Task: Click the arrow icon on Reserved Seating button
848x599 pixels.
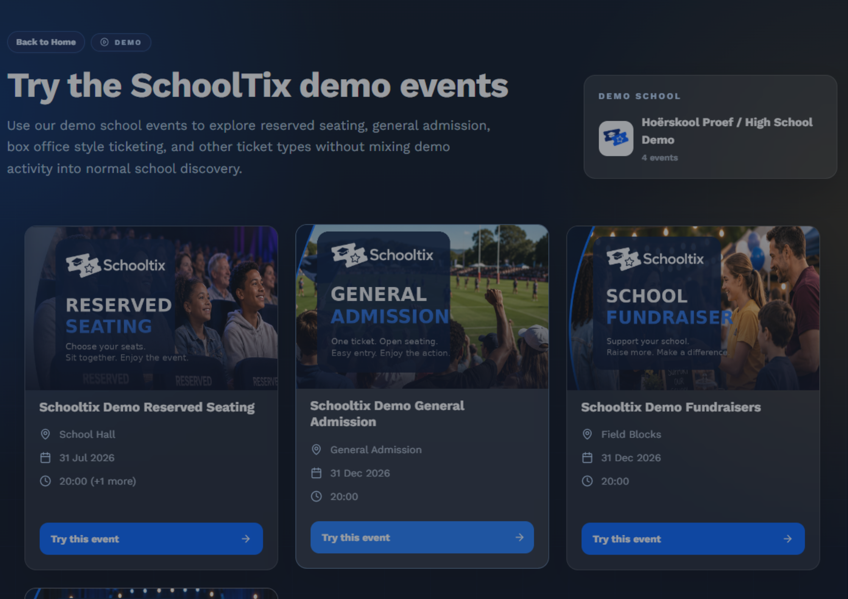Action: (x=246, y=538)
